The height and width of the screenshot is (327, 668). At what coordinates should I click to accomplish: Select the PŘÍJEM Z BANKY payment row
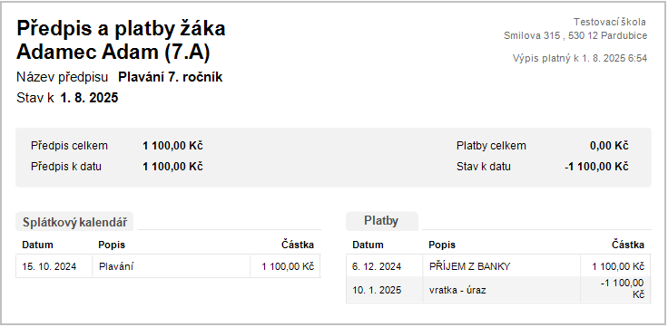pos(498,266)
